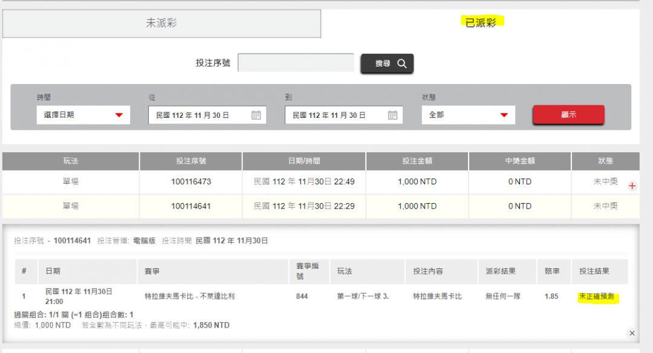Click the date cell ending 22:49
This screenshot has width=653, height=353.
[304, 182]
